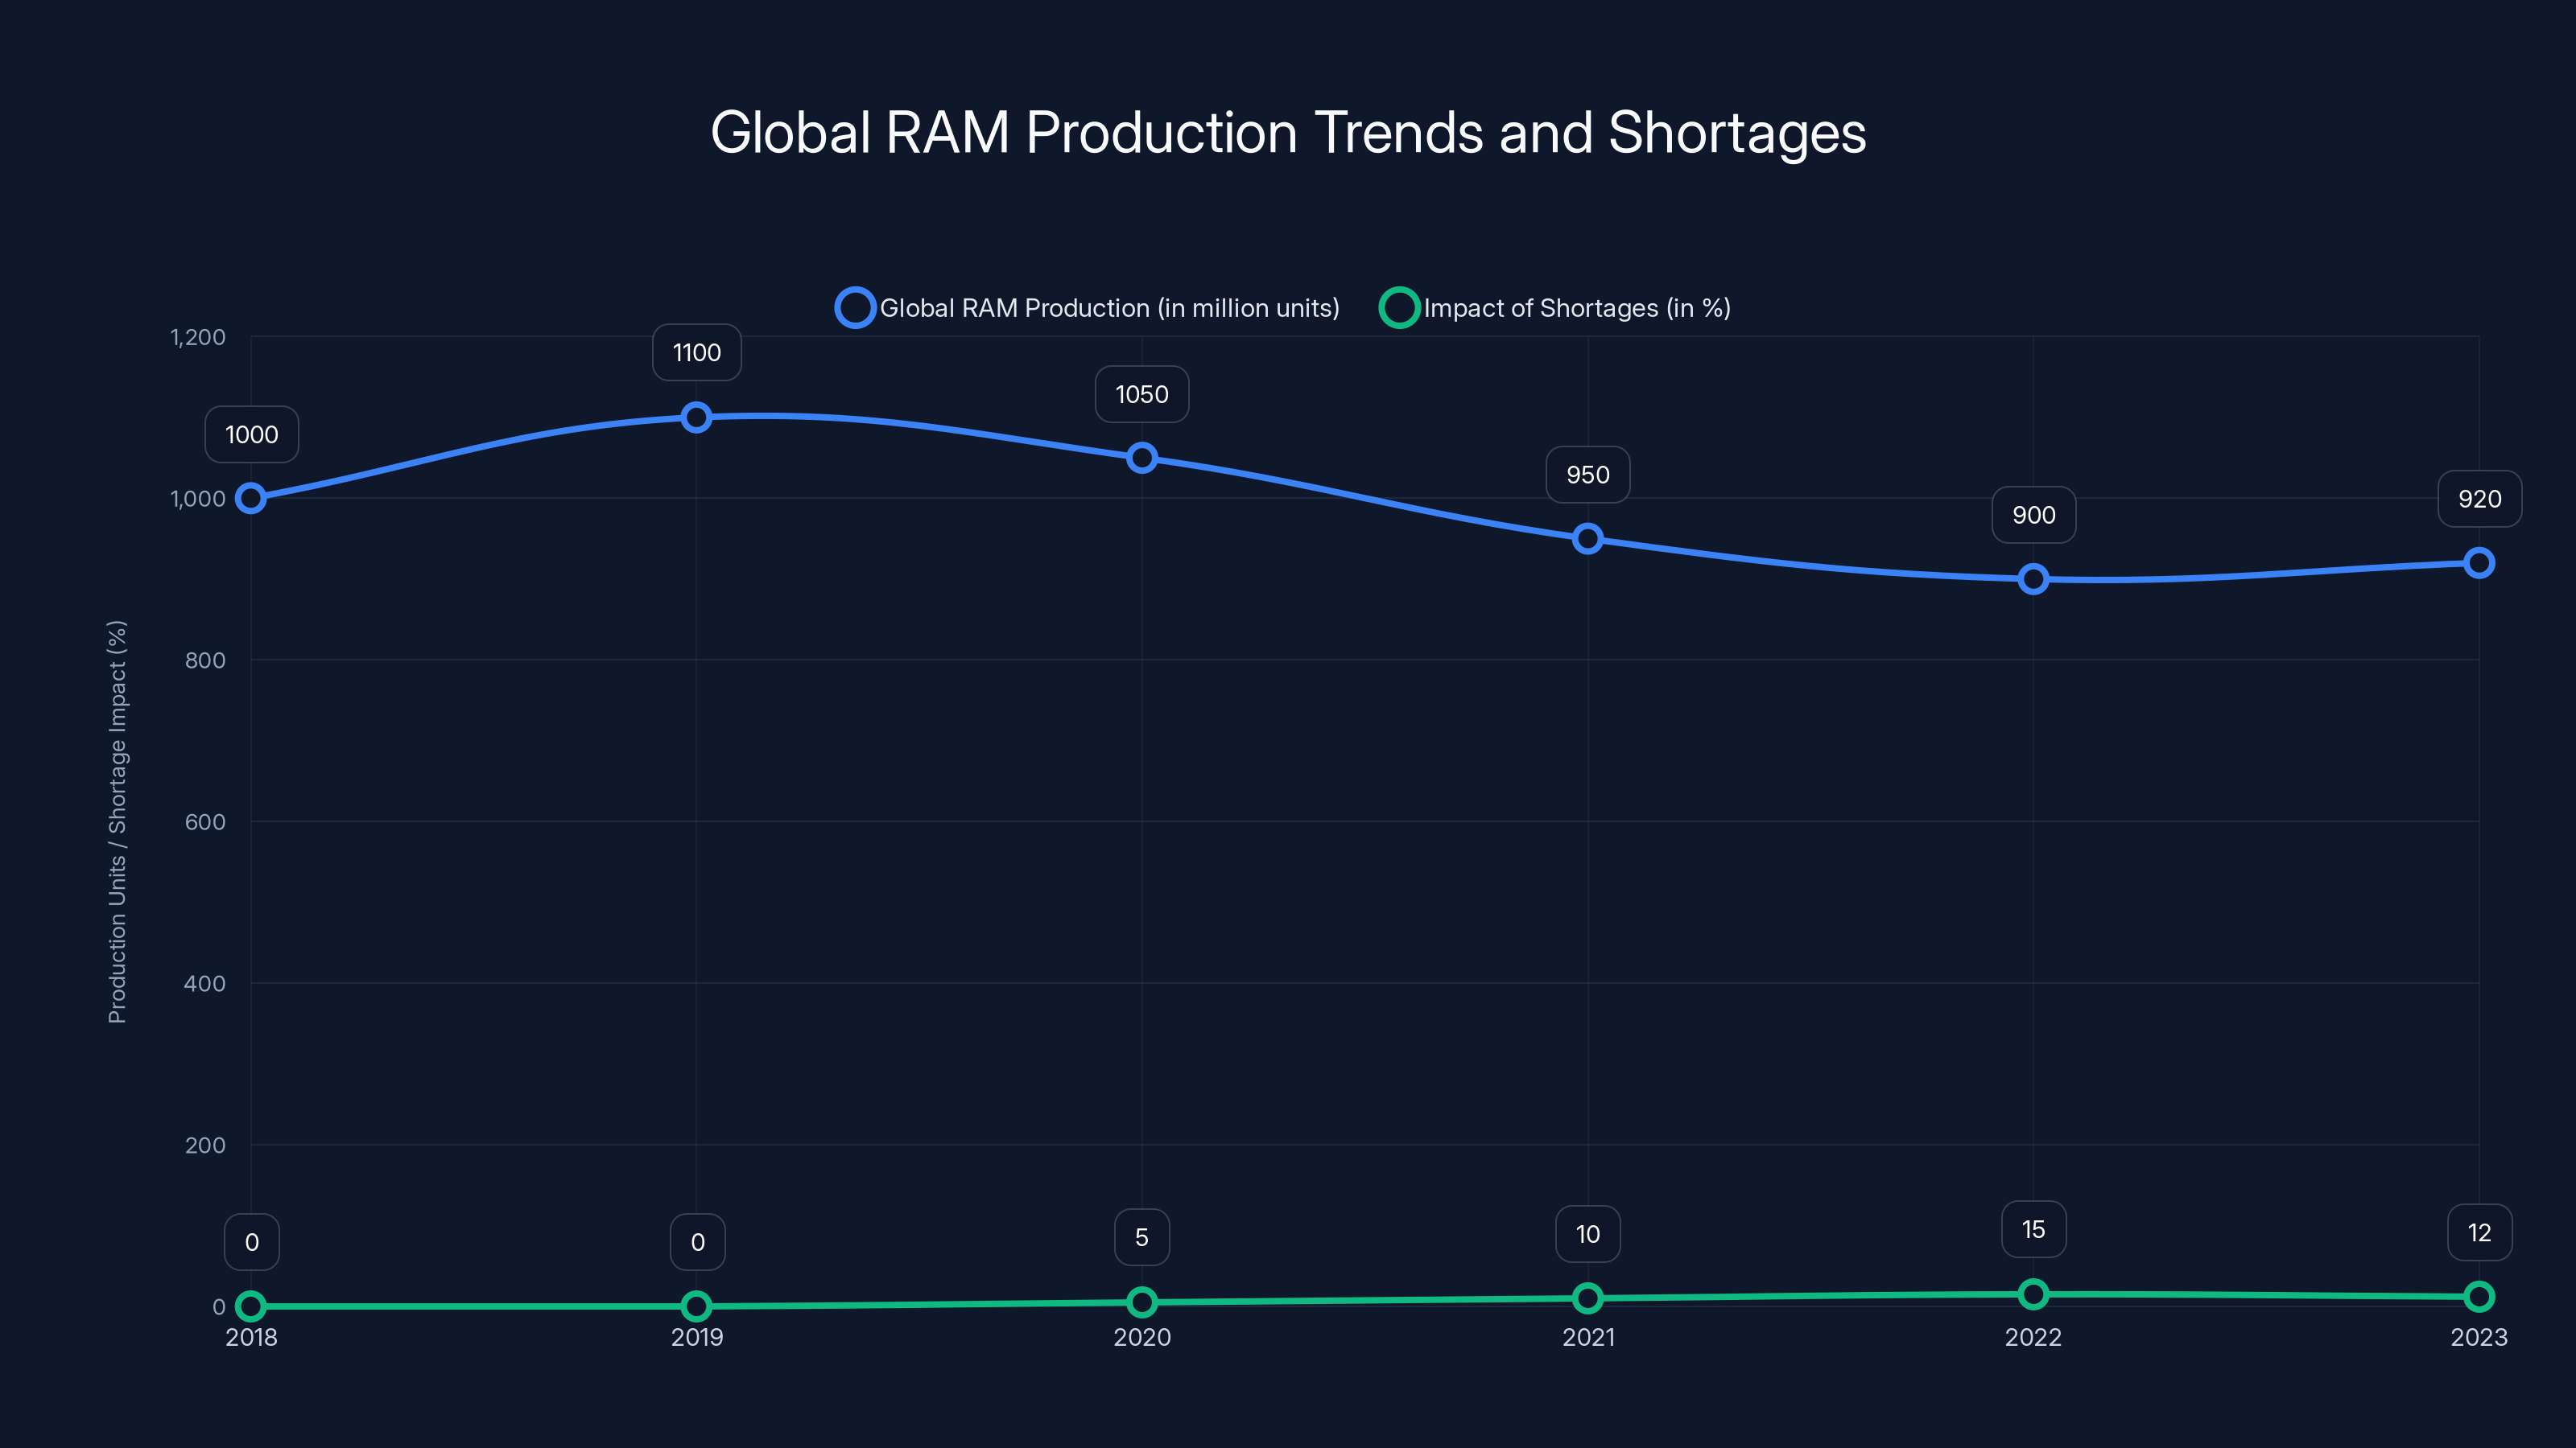Click the 1,200 y-axis tick label
Viewport: 2576px width, 1448px height.
(x=198, y=338)
